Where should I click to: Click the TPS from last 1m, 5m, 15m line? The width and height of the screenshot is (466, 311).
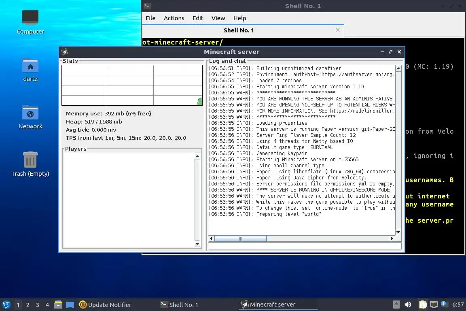(x=126, y=138)
